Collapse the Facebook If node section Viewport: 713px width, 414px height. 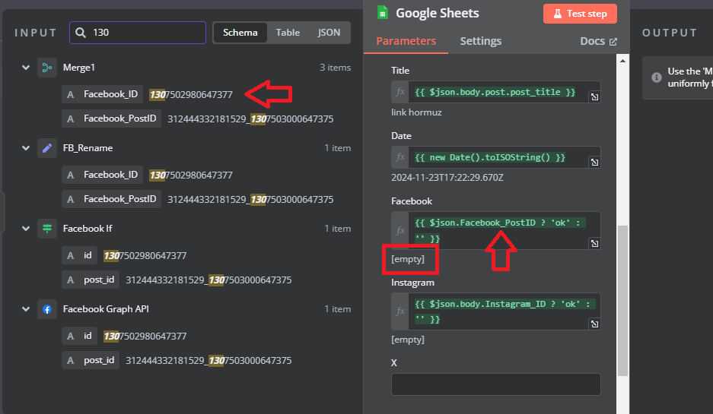[x=26, y=229]
